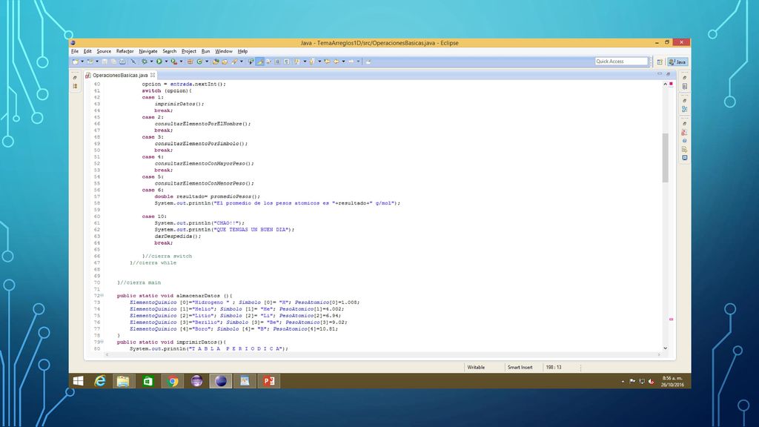Run the program with green play icon

coord(159,62)
